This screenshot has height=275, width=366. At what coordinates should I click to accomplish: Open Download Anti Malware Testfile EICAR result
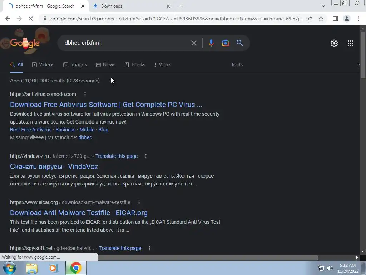pyautogui.click(x=79, y=213)
